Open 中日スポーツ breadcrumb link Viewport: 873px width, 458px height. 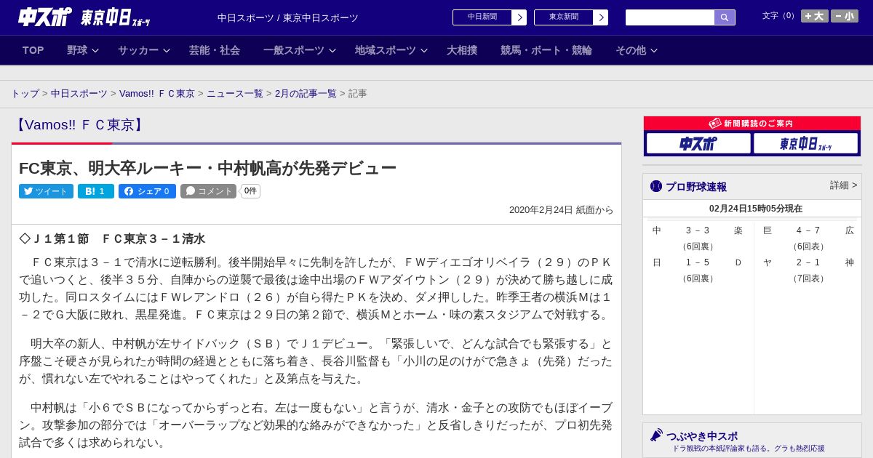point(79,94)
